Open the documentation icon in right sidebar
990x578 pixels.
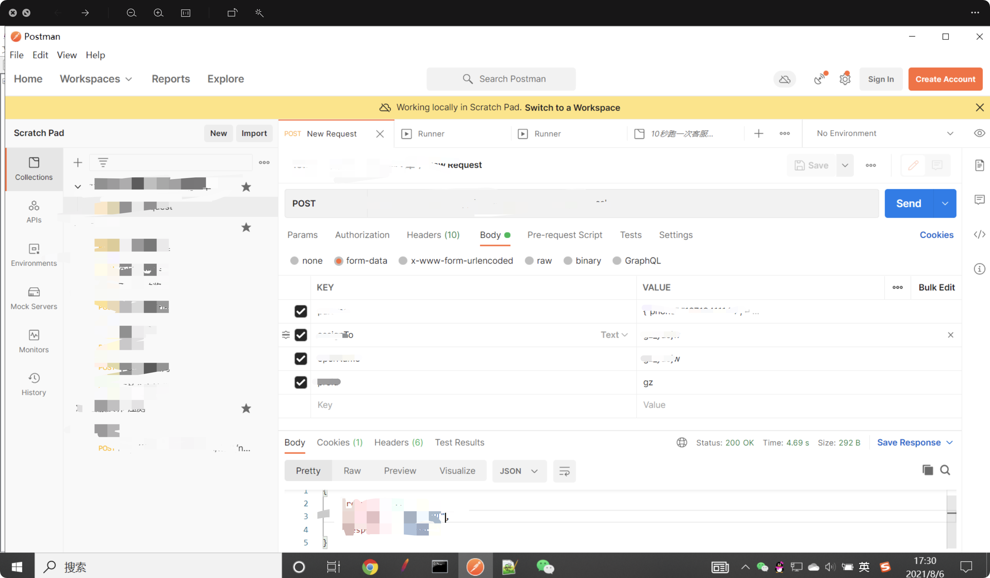pyautogui.click(x=980, y=165)
